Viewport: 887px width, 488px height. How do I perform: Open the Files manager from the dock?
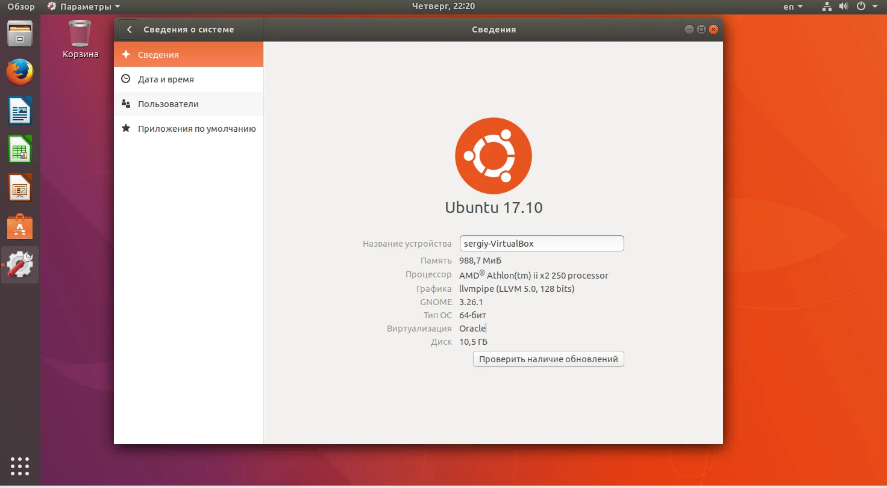point(20,34)
